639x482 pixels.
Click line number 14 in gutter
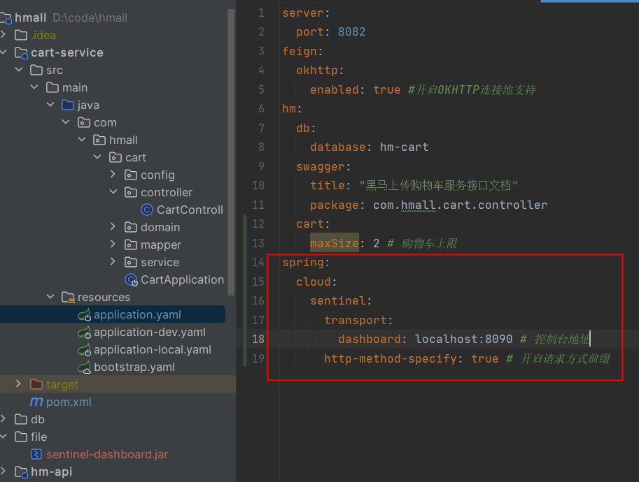[257, 263]
